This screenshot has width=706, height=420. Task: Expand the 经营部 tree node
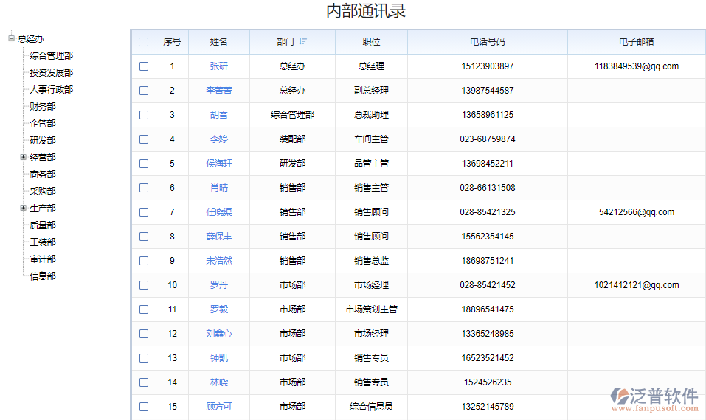tap(23, 157)
